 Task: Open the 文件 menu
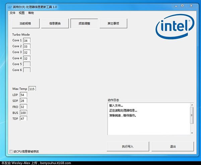[12, 13]
